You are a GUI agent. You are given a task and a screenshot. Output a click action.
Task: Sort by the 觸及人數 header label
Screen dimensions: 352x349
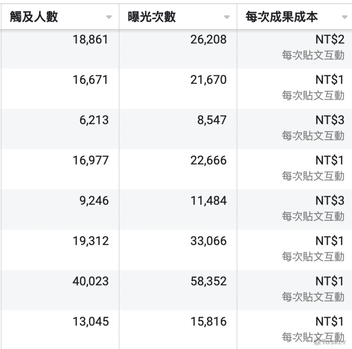click(x=34, y=17)
